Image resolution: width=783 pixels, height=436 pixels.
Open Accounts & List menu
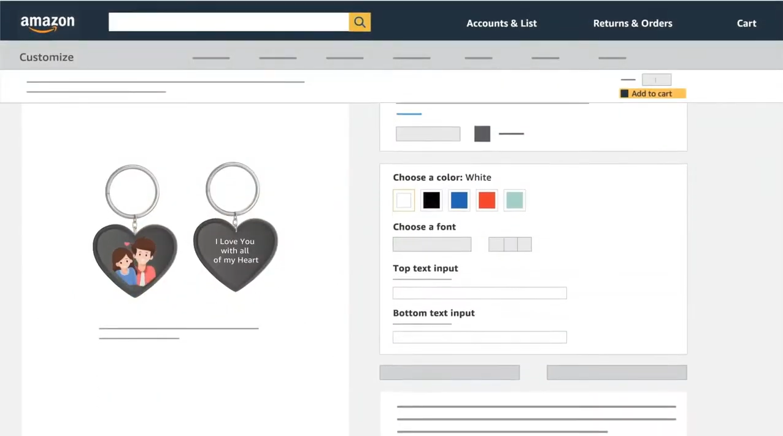pyautogui.click(x=501, y=23)
